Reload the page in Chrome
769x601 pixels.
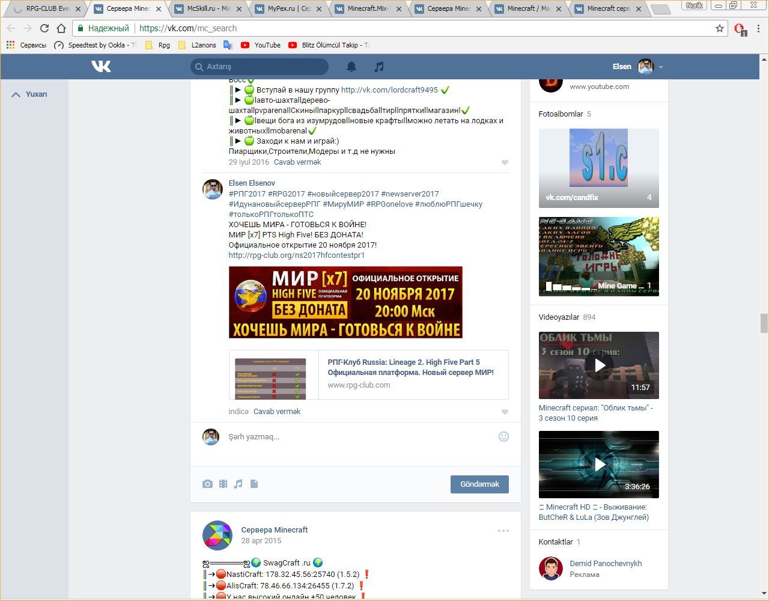coord(44,28)
